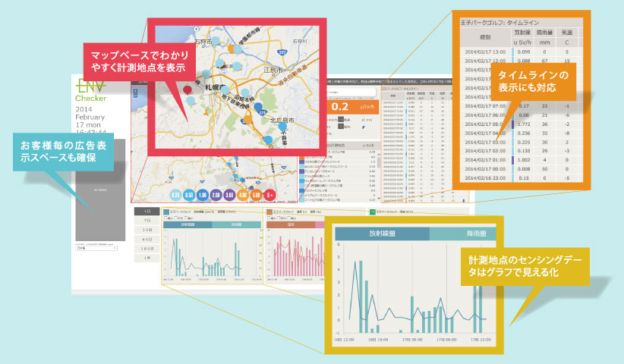The width and height of the screenshot is (624, 364).
Task: Click the orange 4.00 legend circle
Action: 243,195
